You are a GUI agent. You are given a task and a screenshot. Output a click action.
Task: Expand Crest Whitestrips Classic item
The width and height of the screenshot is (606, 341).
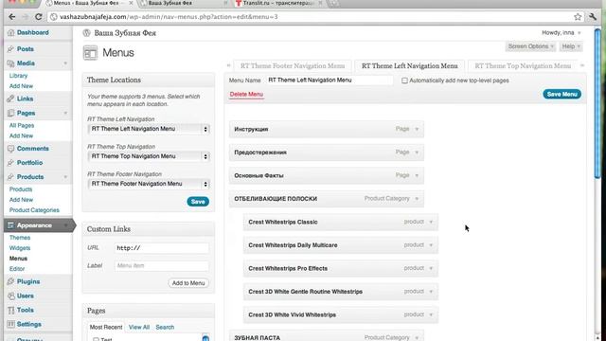coord(431,222)
